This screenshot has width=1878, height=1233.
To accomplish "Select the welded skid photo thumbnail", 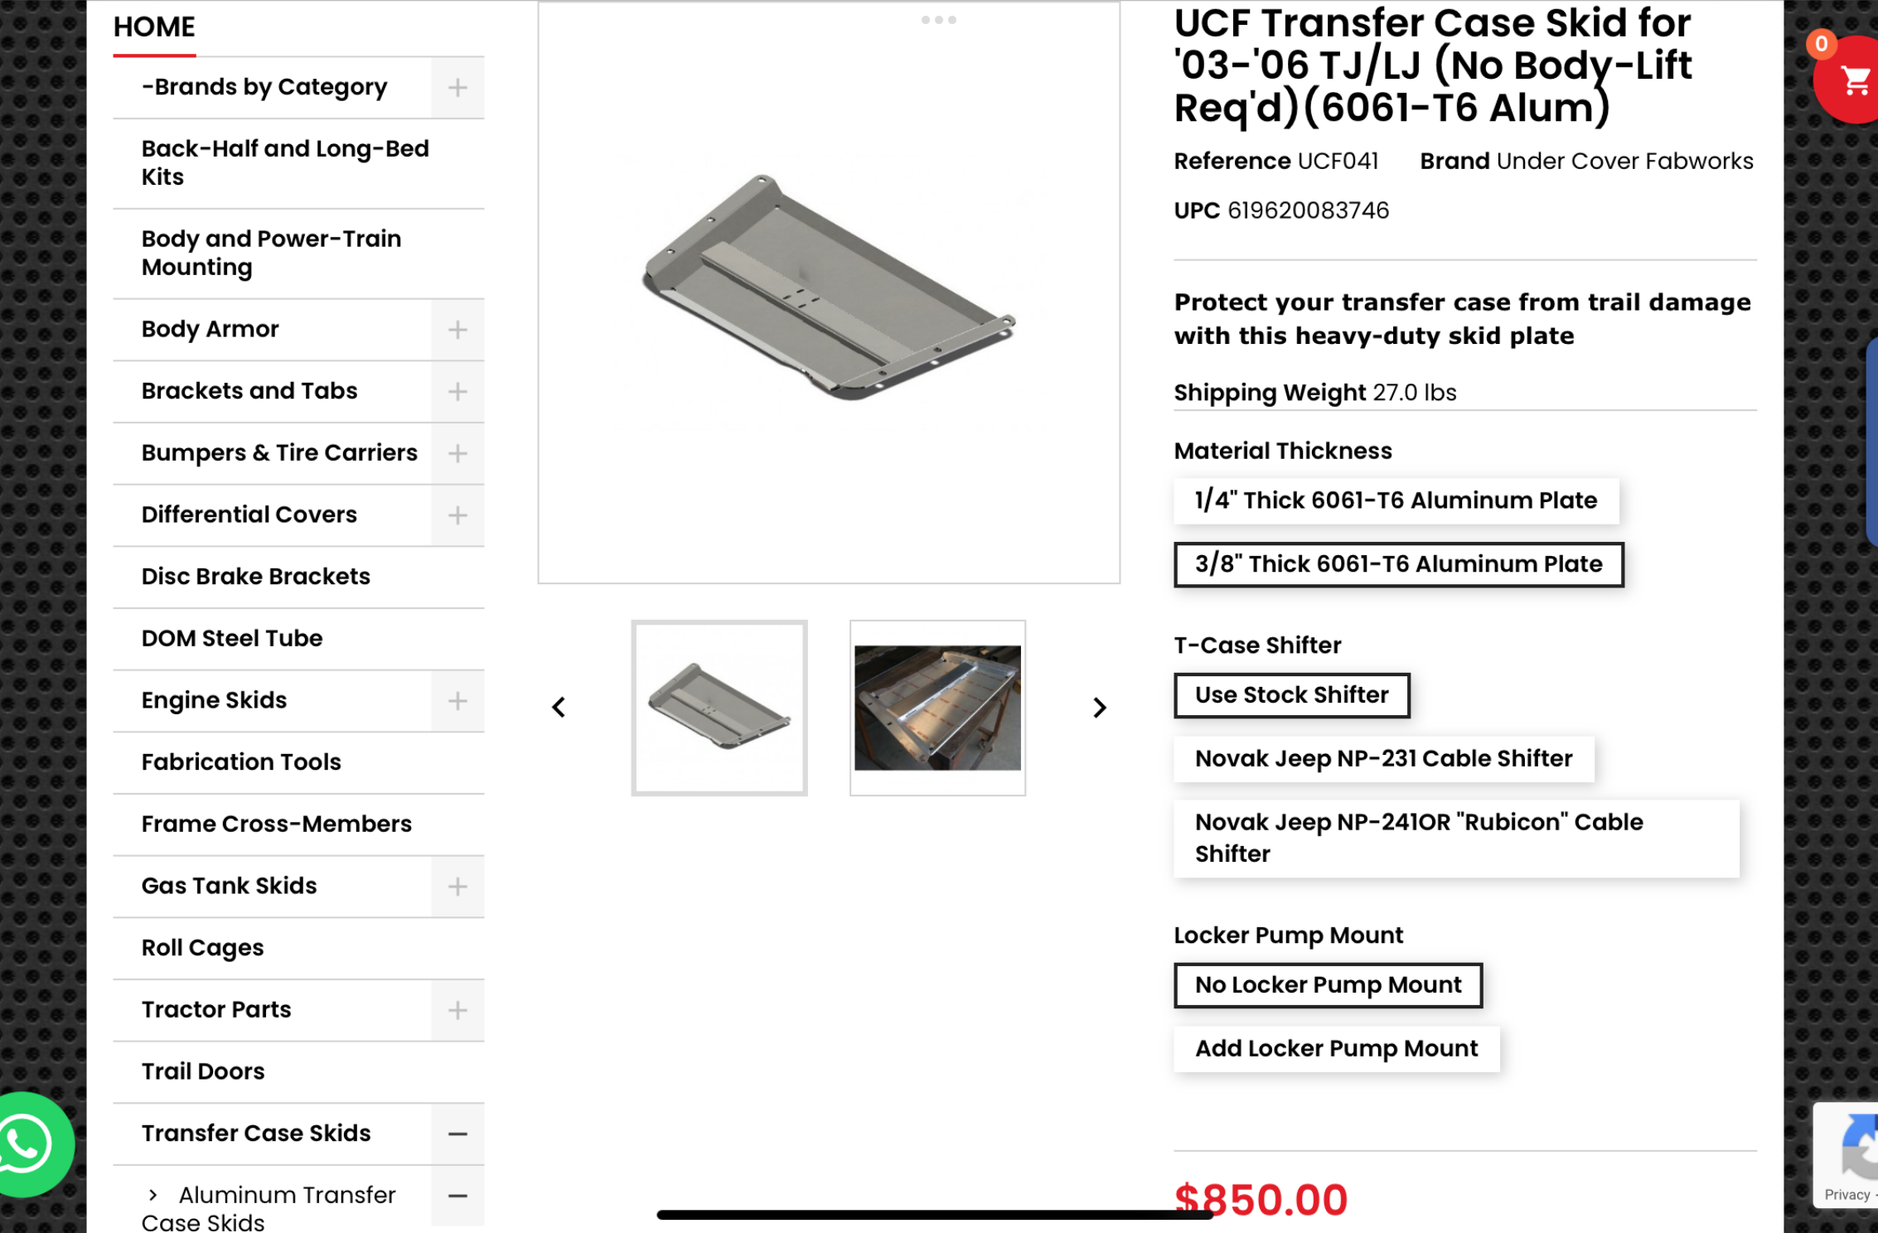I will pyautogui.click(x=937, y=708).
